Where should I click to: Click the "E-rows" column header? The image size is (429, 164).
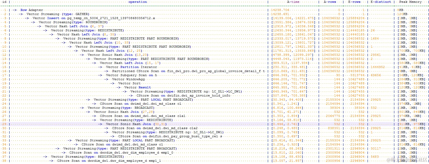pos(354,2)
